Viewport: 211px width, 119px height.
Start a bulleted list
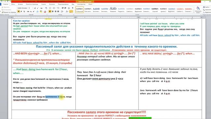pos(50,8)
